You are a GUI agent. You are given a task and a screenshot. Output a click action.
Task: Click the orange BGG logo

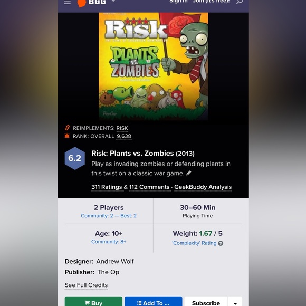click(x=91, y=3)
